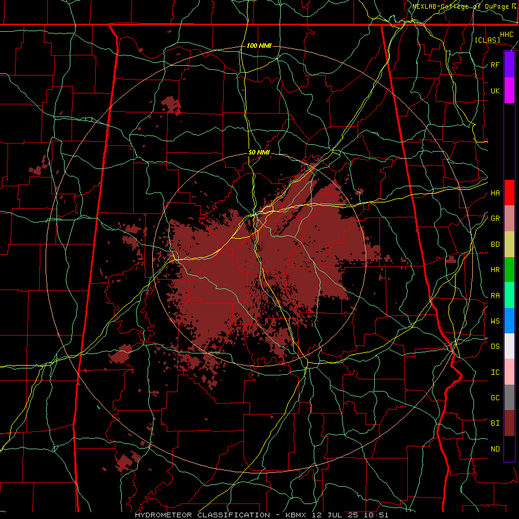Click the blue WS legend swatch
The width and height of the screenshot is (519, 519).
pyautogui.click(x=509, y=321)
